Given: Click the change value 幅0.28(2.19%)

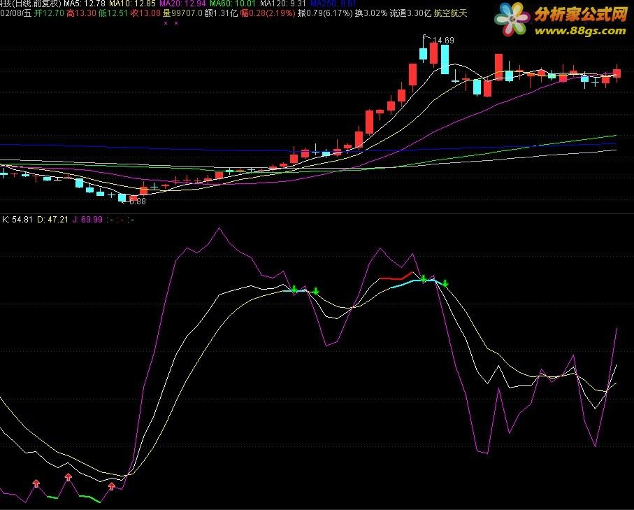Looking at the screenshot, I should (x=268, y=13).
